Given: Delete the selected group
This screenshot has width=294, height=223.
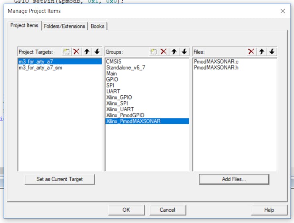Looking at the screenshot, I should pos(164,51).
